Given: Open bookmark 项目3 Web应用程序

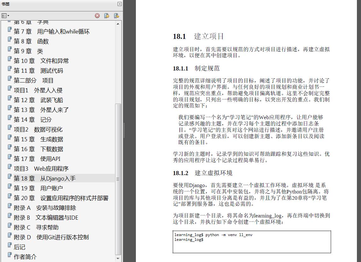Looking at the screenshot, I should (x=41, y=169).
